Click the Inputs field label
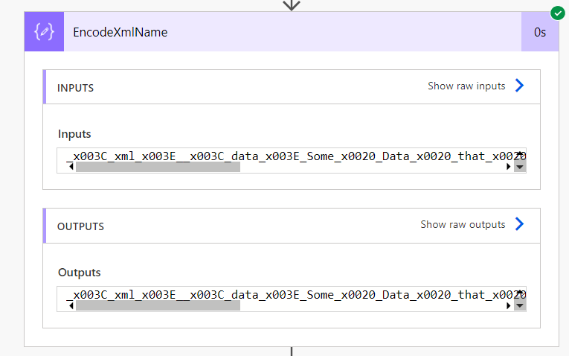Screen dimensions: 569x356 tap(74, 134)
